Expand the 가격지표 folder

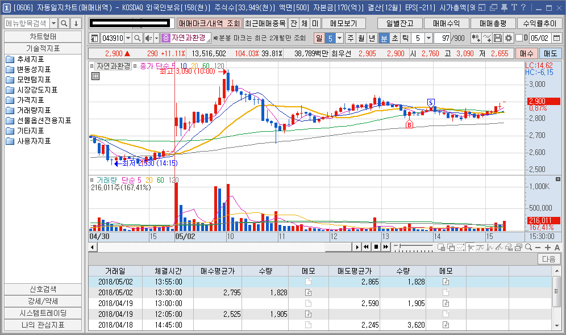click(x=30, y=100)
